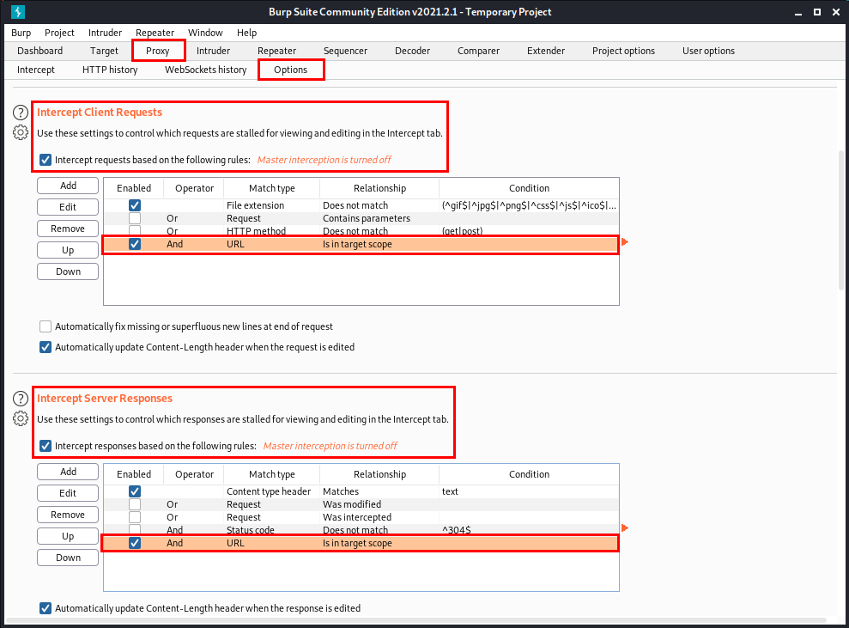Go to the Intercept sub-tab
This screenshot has width=849, height=628.
coord(36,70)
